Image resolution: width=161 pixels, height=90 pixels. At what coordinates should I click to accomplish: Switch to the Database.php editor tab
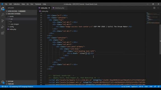[x=59, y=8]
